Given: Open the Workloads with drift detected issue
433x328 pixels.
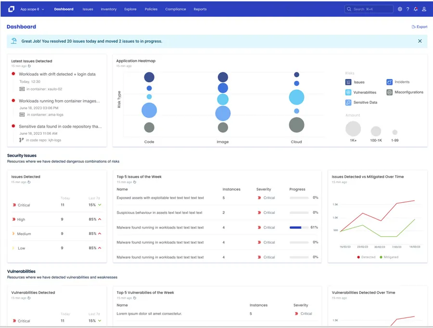Looking at the screenshot, I should click(57, 74).
